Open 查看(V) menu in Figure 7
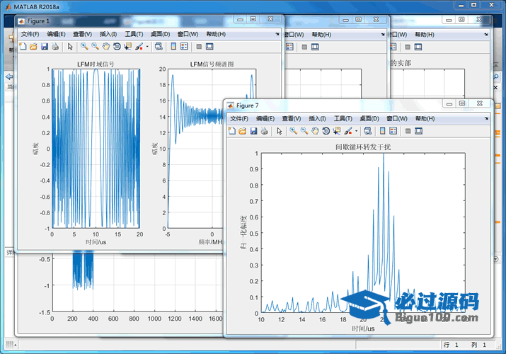The height and width of the screenshot is (354, 506). pos(292,119)
